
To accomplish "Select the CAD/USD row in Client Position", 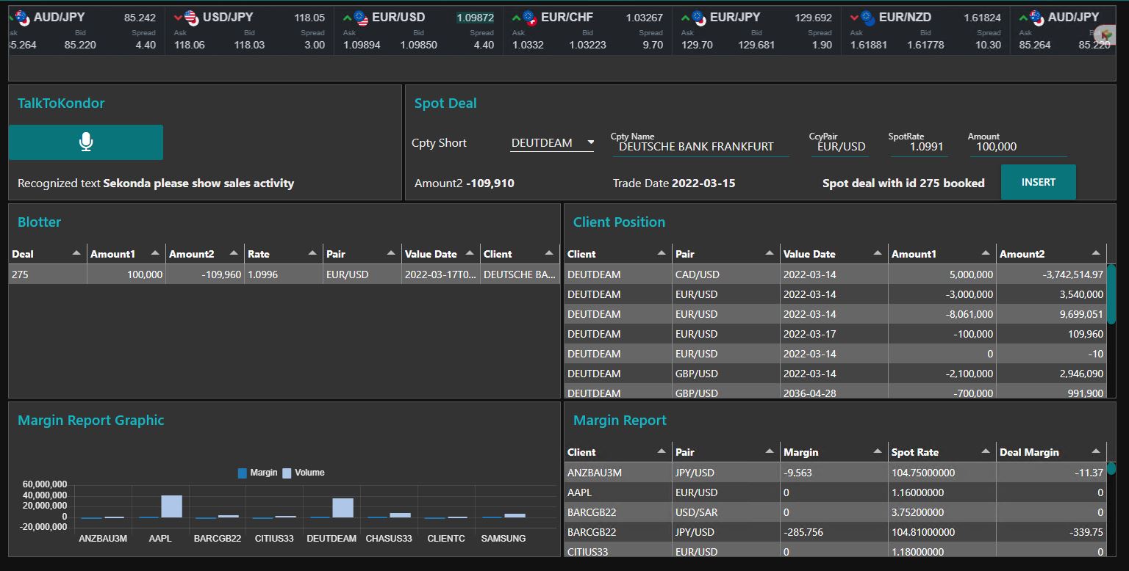I will (835, 274).
